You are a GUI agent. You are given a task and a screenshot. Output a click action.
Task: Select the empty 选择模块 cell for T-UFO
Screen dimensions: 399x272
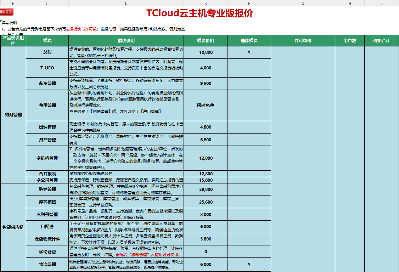[x=249, y=68]
